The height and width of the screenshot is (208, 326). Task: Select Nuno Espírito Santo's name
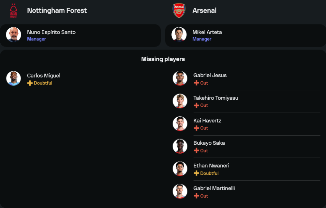tap(51, 32)
